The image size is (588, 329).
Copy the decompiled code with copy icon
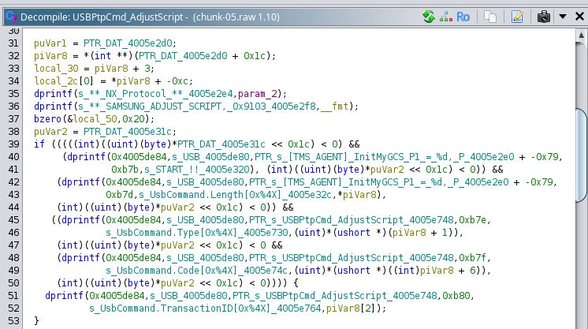point(490,17)
